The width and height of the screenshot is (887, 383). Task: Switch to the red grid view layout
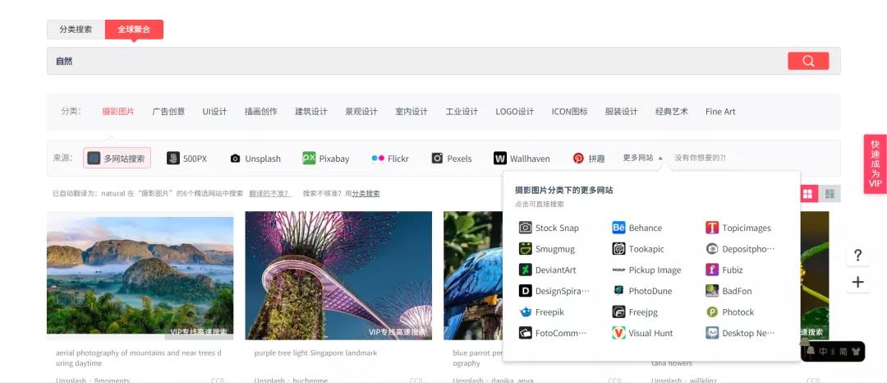pos(808,194)
